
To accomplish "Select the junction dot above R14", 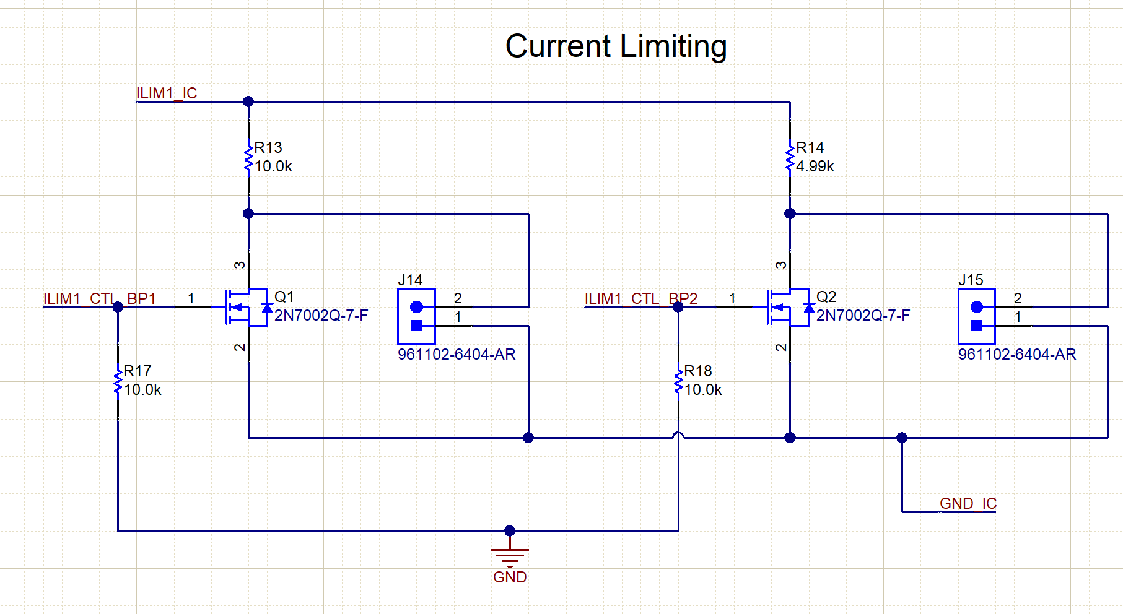I will tap(789, 214).
